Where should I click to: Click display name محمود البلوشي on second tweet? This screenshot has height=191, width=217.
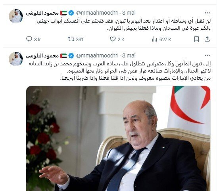coord(42,56)
